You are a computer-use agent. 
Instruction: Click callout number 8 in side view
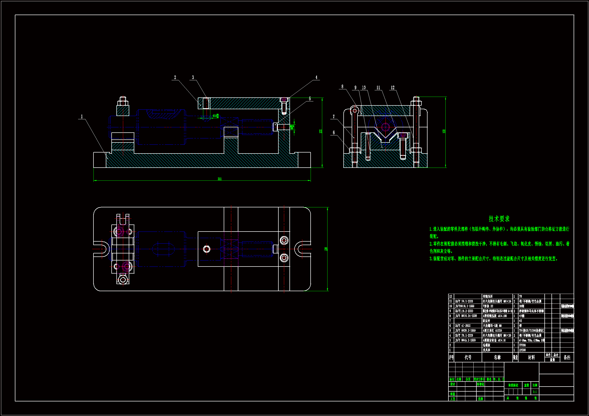pos(342,87)
